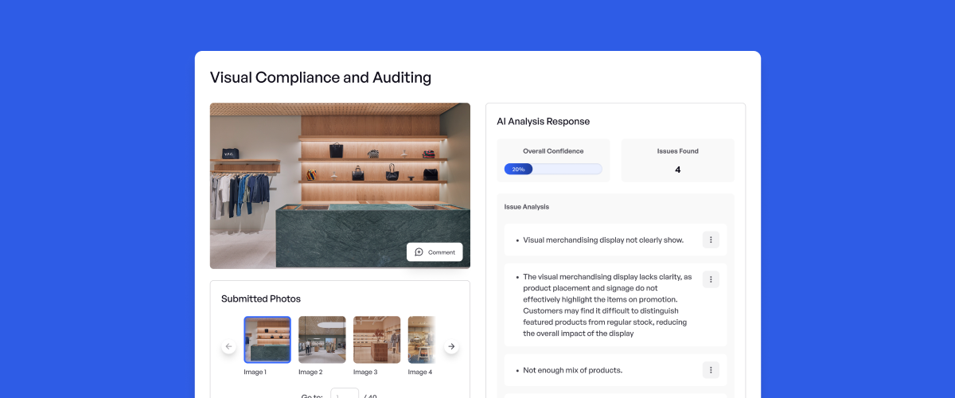The width and height of the screenshot is (955, 398).
Task: Click the Comment button on the store photo
Action: [x=435, y=252]
